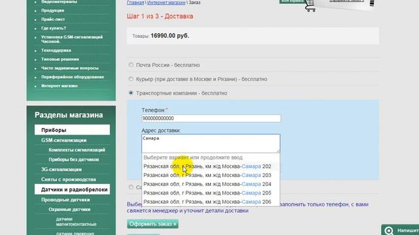Image resolution: width=419 pixels, height=235 pixels.
Task: Open GSM-сигнализации shop section
Action: [64, 140]
